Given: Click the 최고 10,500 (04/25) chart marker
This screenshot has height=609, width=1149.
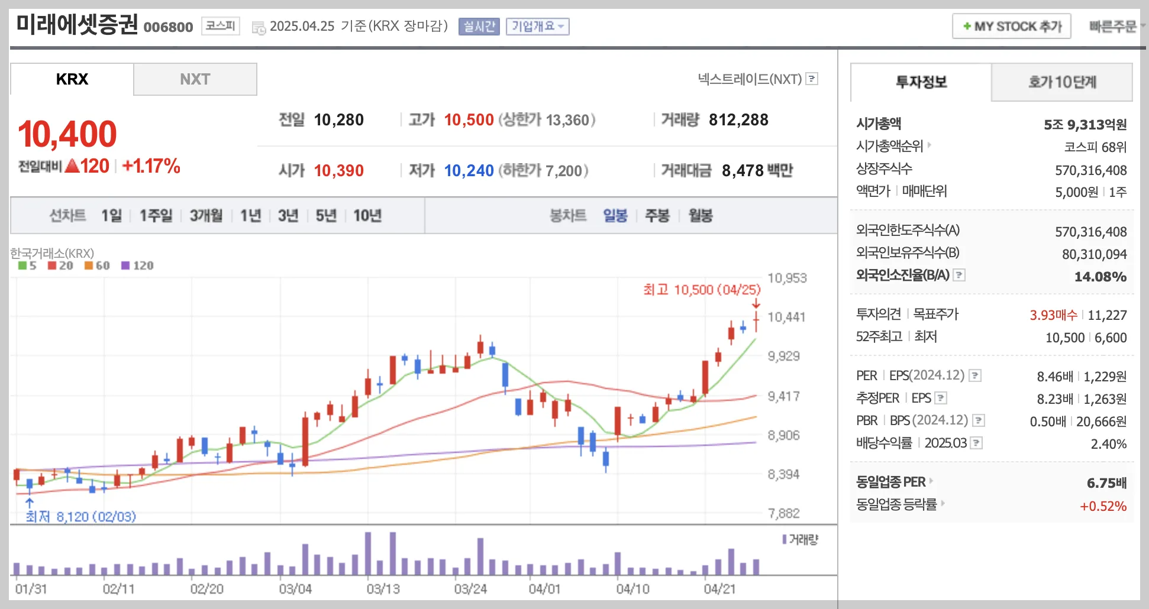Looking at the screenshot, I should click(702, 290).
